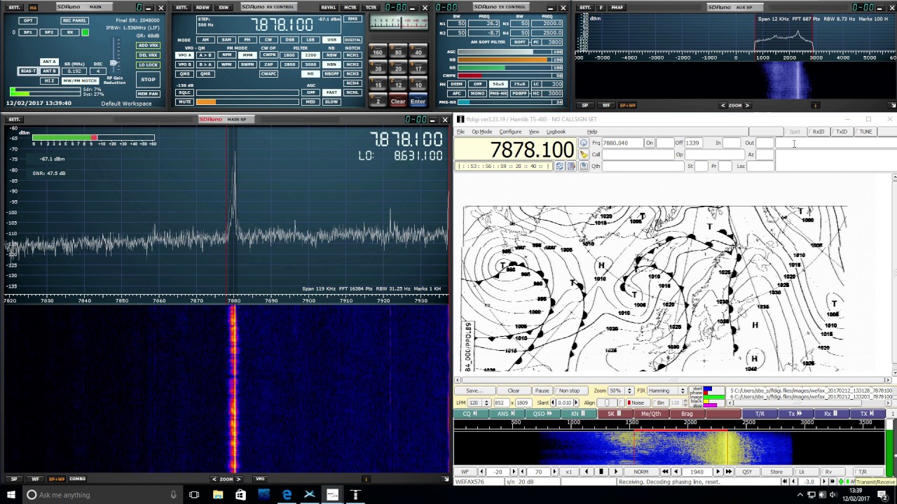Viewport: 897px width, 504px height.
Task: Open Microsoft Edge from the taskbar
Action: click(x=287, y=495)
